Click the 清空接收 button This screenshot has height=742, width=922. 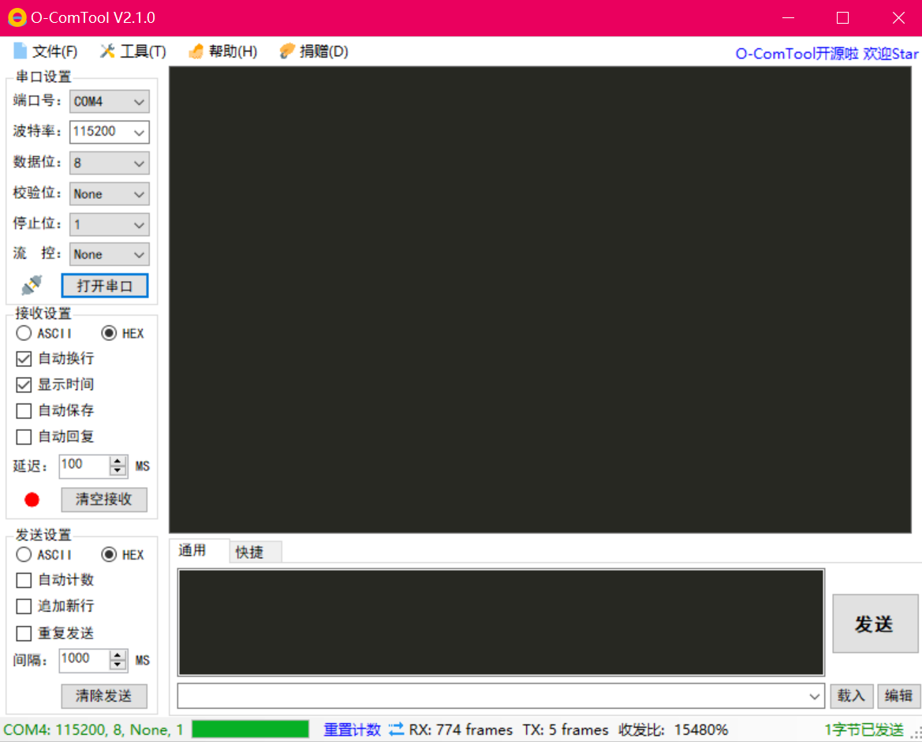tap(104, 499)
